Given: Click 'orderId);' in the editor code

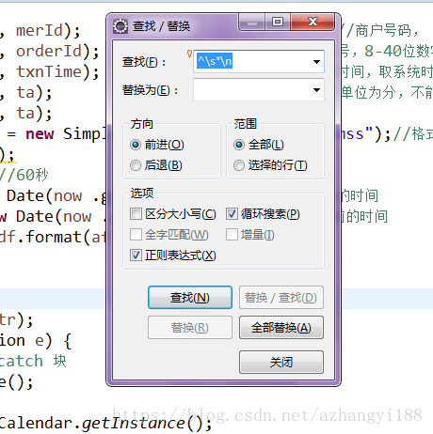Looking at the screenshot, I should pyautogui.click(x=57, y=52).
